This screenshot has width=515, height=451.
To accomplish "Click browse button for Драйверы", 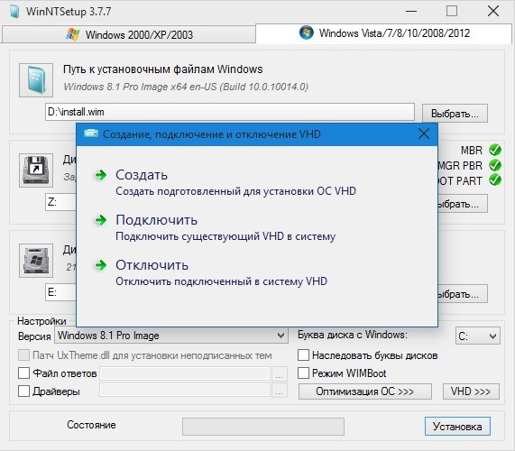I will point(280,391).
